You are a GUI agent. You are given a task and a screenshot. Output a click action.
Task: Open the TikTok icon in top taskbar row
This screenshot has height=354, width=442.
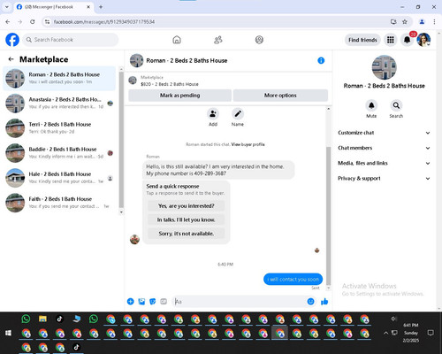[x=59, y=319]
